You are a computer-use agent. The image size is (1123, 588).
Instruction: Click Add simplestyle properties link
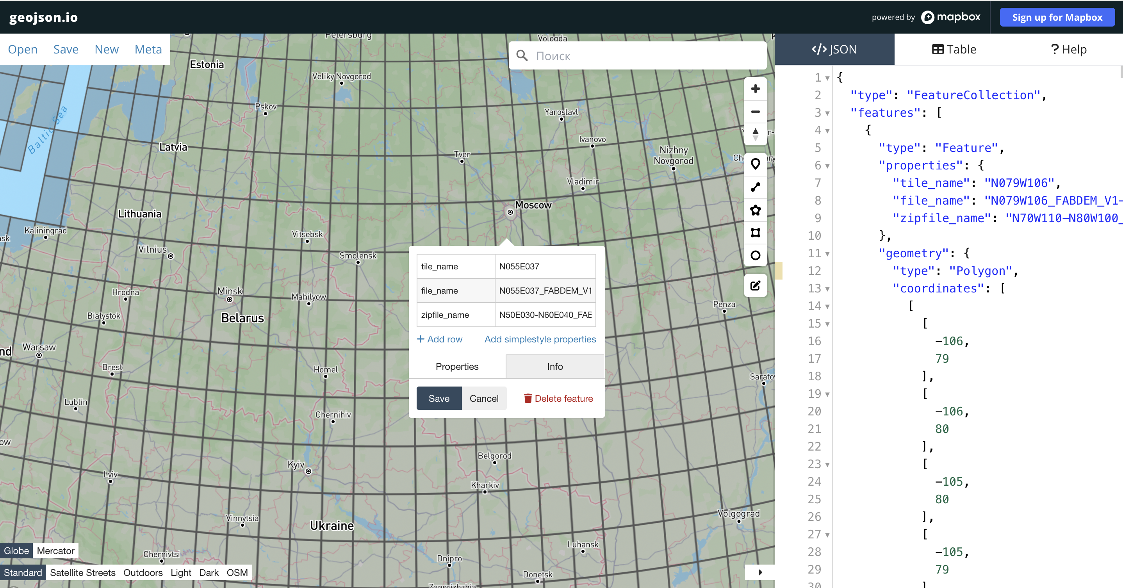pyautogui.click(x=540, y=339)
